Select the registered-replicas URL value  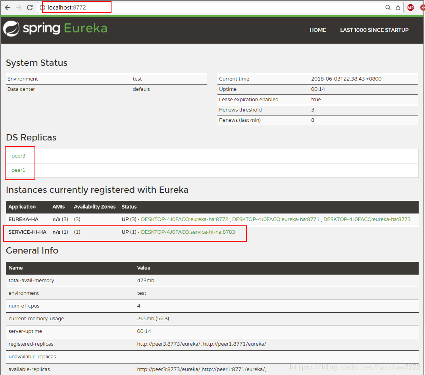tap(201, 344)
